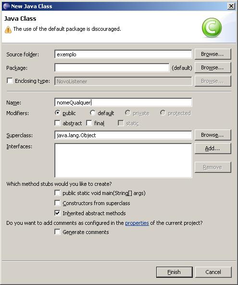Check Constructors from superclass option

(57, 203)
